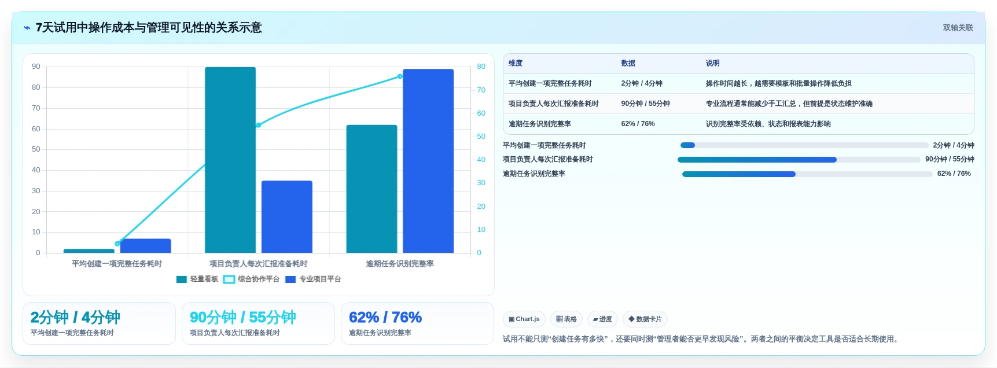Open the 90分钟 / 55分钟 stat card
The image size is (997, 368).
tap(258, 323)
